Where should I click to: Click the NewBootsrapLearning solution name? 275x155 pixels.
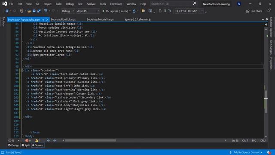(216, 4)
